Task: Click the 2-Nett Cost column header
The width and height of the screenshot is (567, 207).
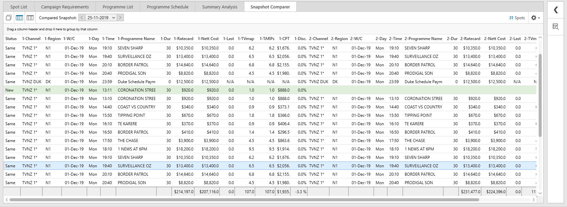Action: 495,39
